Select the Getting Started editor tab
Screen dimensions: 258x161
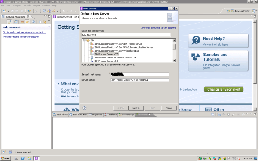click(x=66, y=17)
